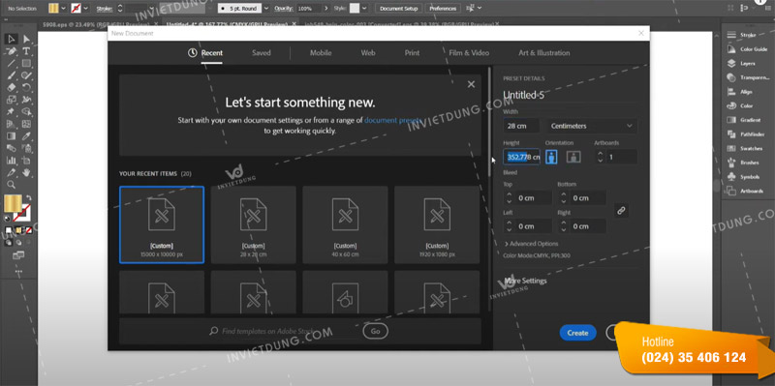
Task: Click the control bar fill swatch
Action: [54, 9]
